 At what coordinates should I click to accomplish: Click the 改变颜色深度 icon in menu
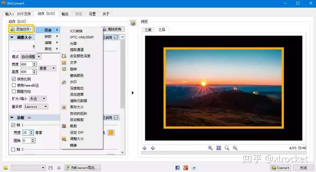(x=64, y=56)
